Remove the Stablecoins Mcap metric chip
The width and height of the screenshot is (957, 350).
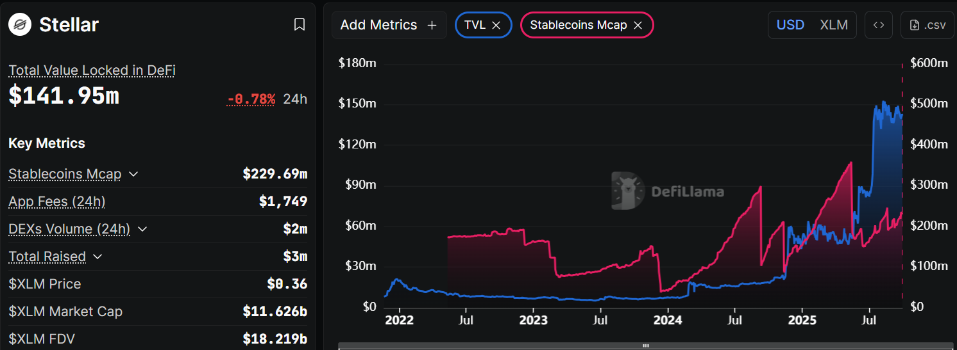pos(638,25)
